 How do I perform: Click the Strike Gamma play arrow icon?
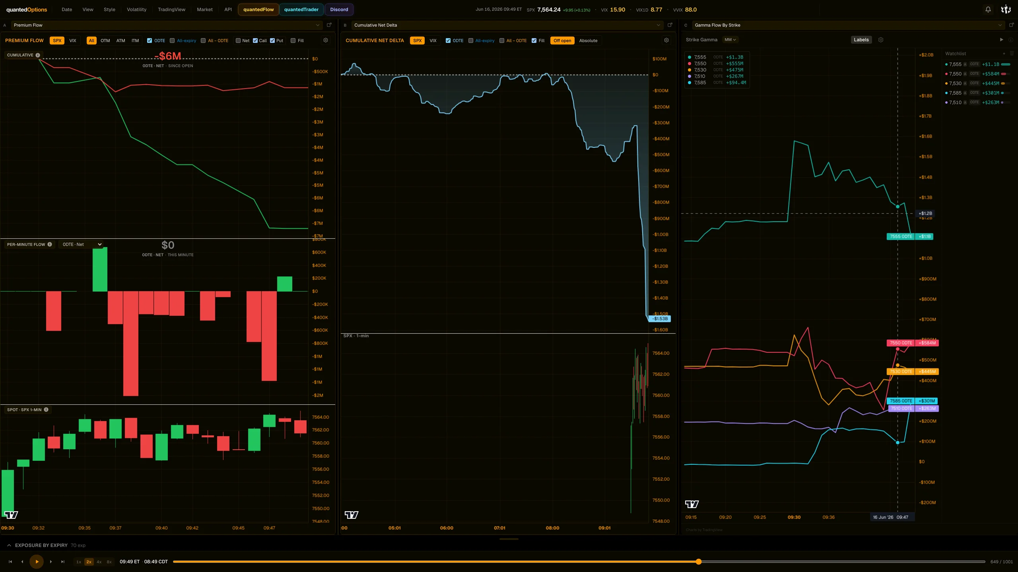(x=1001, y=40)
